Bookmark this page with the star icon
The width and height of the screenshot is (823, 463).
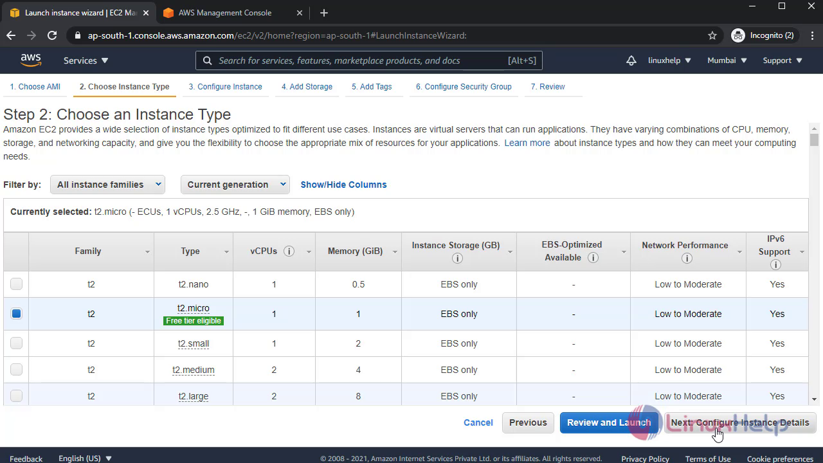click(x=712, y=35)
